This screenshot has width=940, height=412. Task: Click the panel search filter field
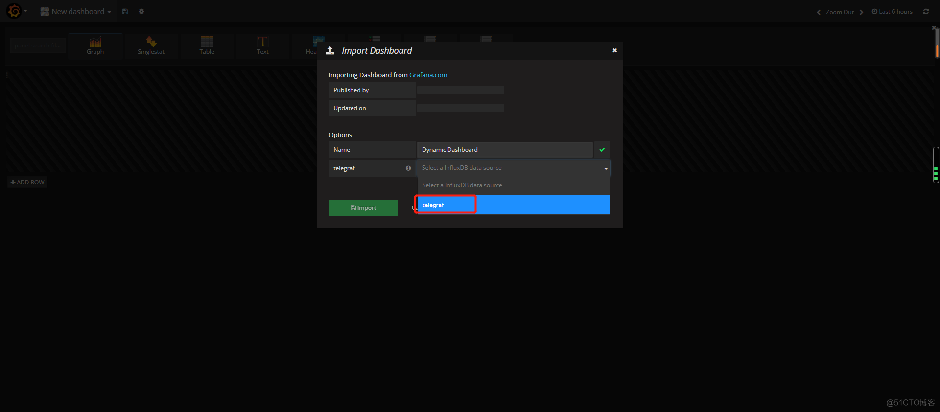(x=38, y=46)
